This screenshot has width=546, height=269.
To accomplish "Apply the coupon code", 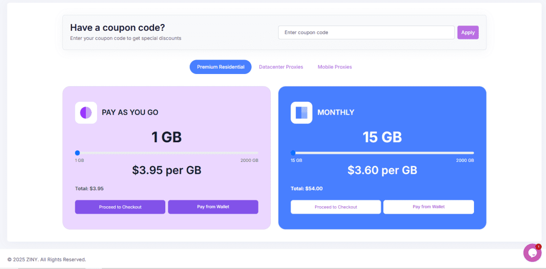I will 468,32.
